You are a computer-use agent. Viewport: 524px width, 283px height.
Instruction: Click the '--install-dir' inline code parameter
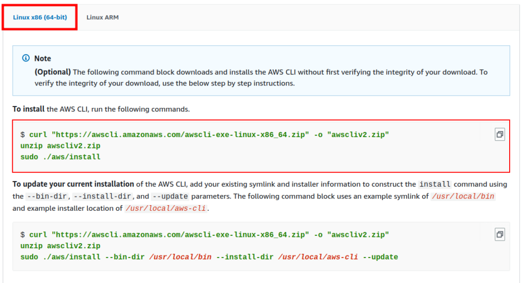point(102,196)
